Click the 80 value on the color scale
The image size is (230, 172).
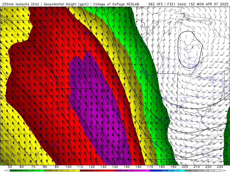click(45, 167)
